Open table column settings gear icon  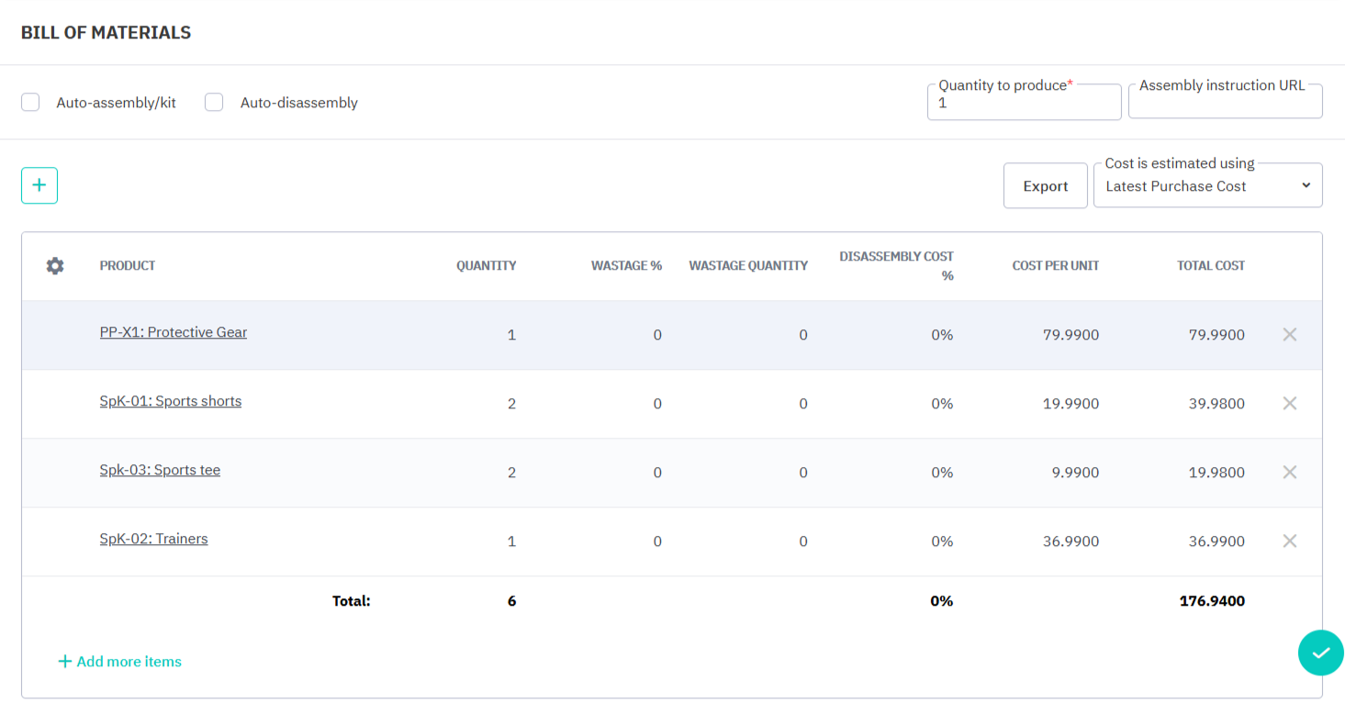(x=55, y=266)
